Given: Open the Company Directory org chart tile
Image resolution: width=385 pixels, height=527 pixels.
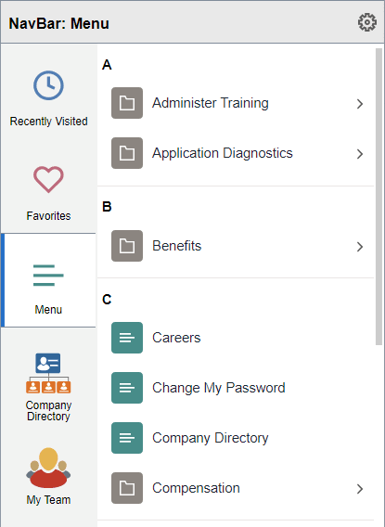Looking at the screenshot, I should (x=48, y=373).
